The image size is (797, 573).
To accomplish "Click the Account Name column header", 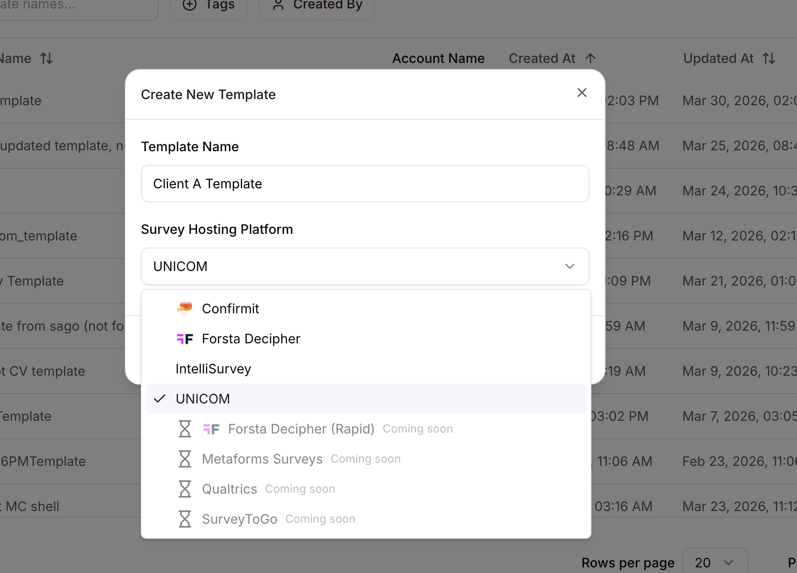I will (x=438, y=58).
